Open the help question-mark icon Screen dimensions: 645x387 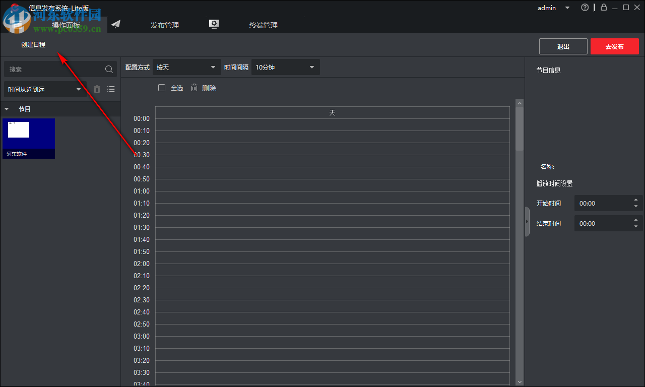tap(585, 8)
